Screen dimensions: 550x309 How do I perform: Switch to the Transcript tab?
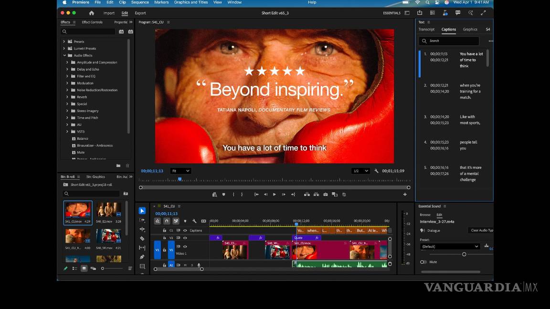pos(426,30)
